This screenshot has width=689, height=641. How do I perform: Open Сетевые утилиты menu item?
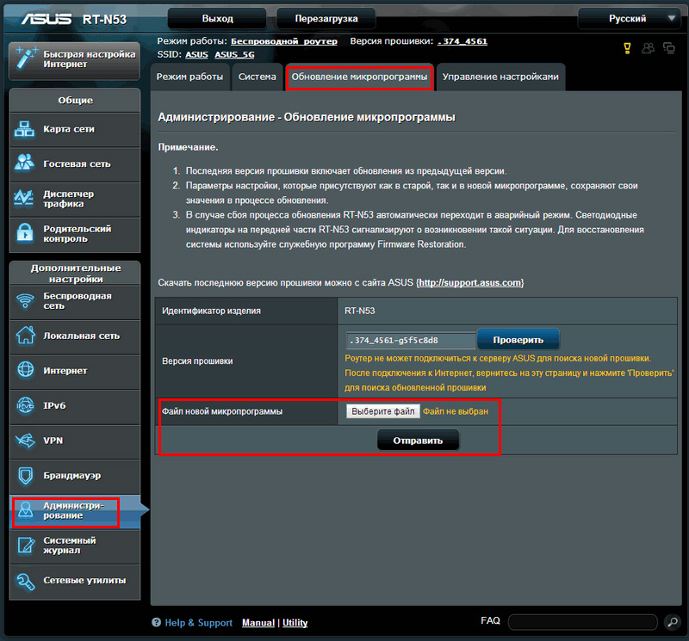point(75,581)
